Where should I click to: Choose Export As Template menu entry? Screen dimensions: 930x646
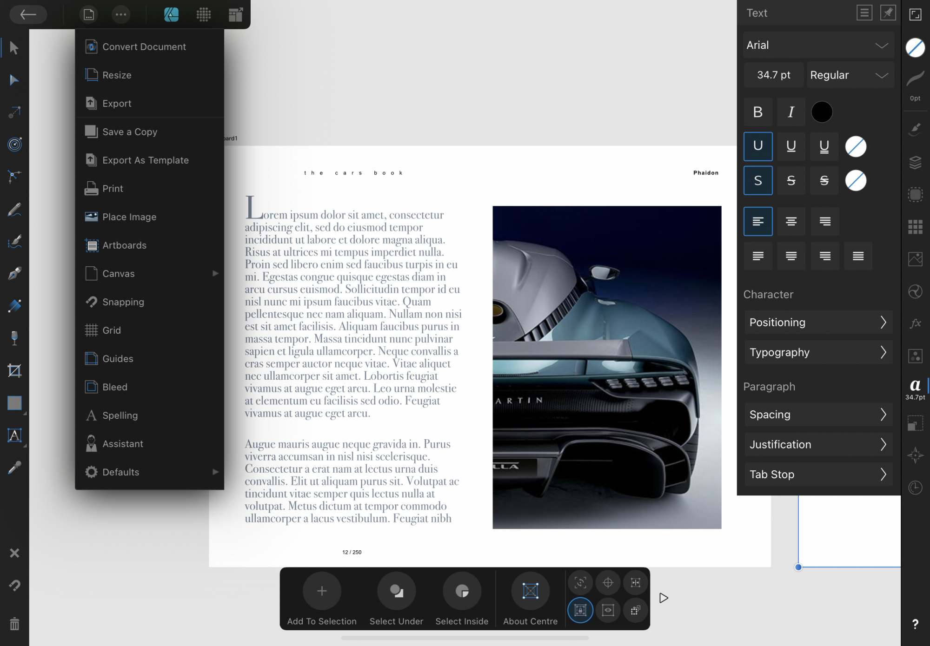(145, 160)
